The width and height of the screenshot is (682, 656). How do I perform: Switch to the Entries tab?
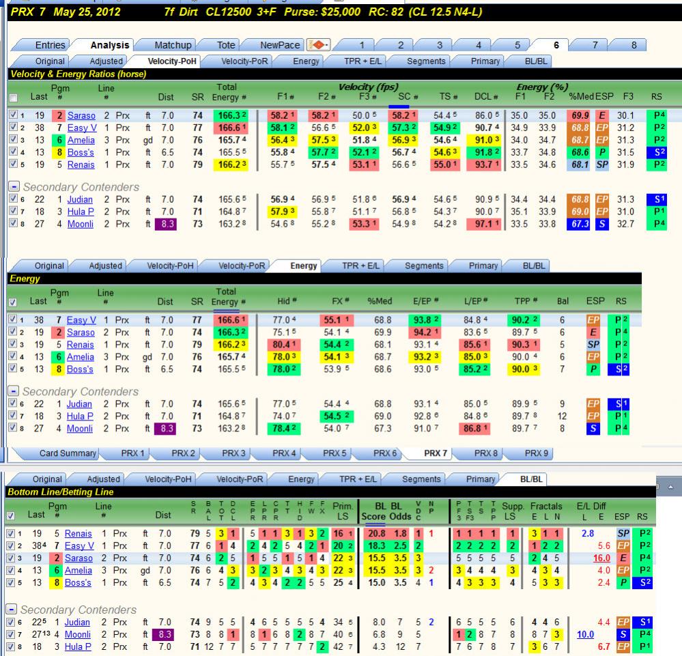pyautogui.click(x=50, y=45)
